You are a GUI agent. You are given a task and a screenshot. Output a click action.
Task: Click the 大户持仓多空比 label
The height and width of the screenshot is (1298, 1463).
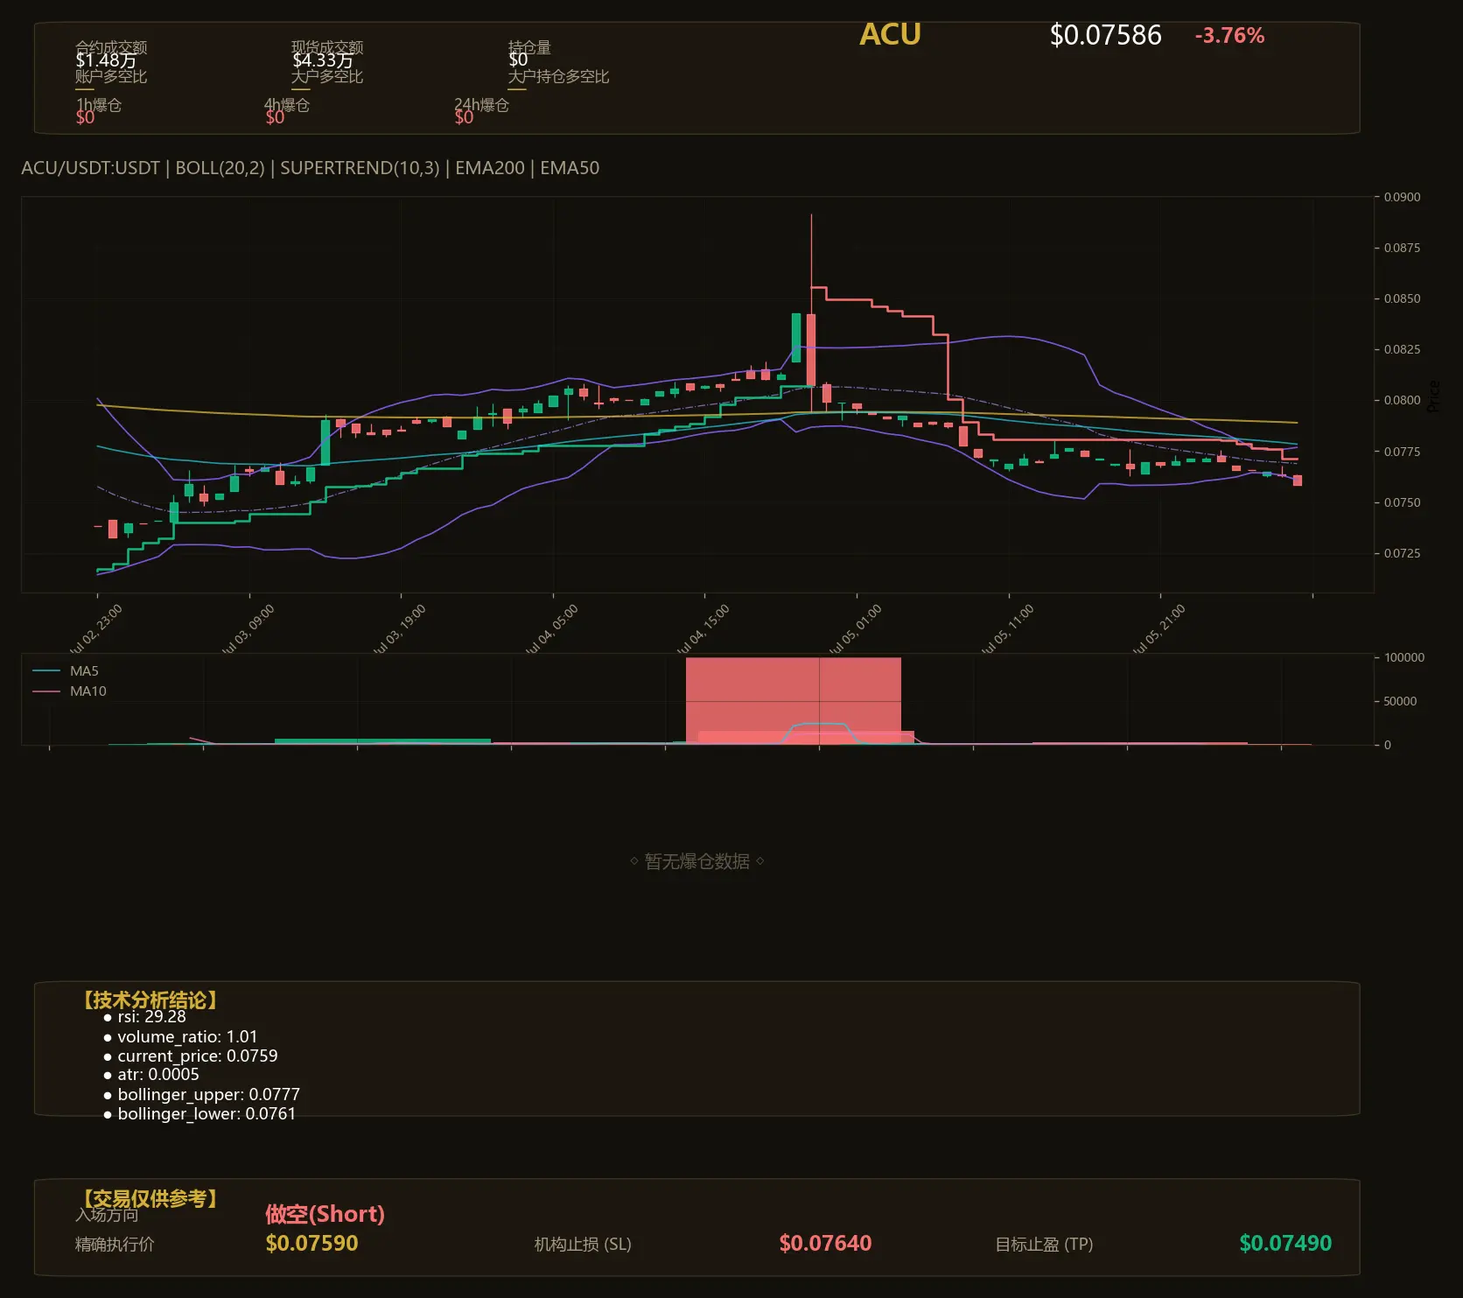(558, 76)
